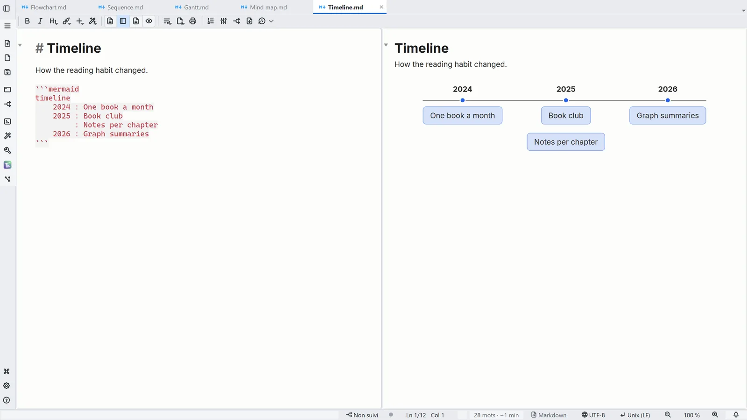Click the 2025 marker dot on the timeline
This screenshot has height=420, width=747.
pyautogui.click(x=566, y=100)
